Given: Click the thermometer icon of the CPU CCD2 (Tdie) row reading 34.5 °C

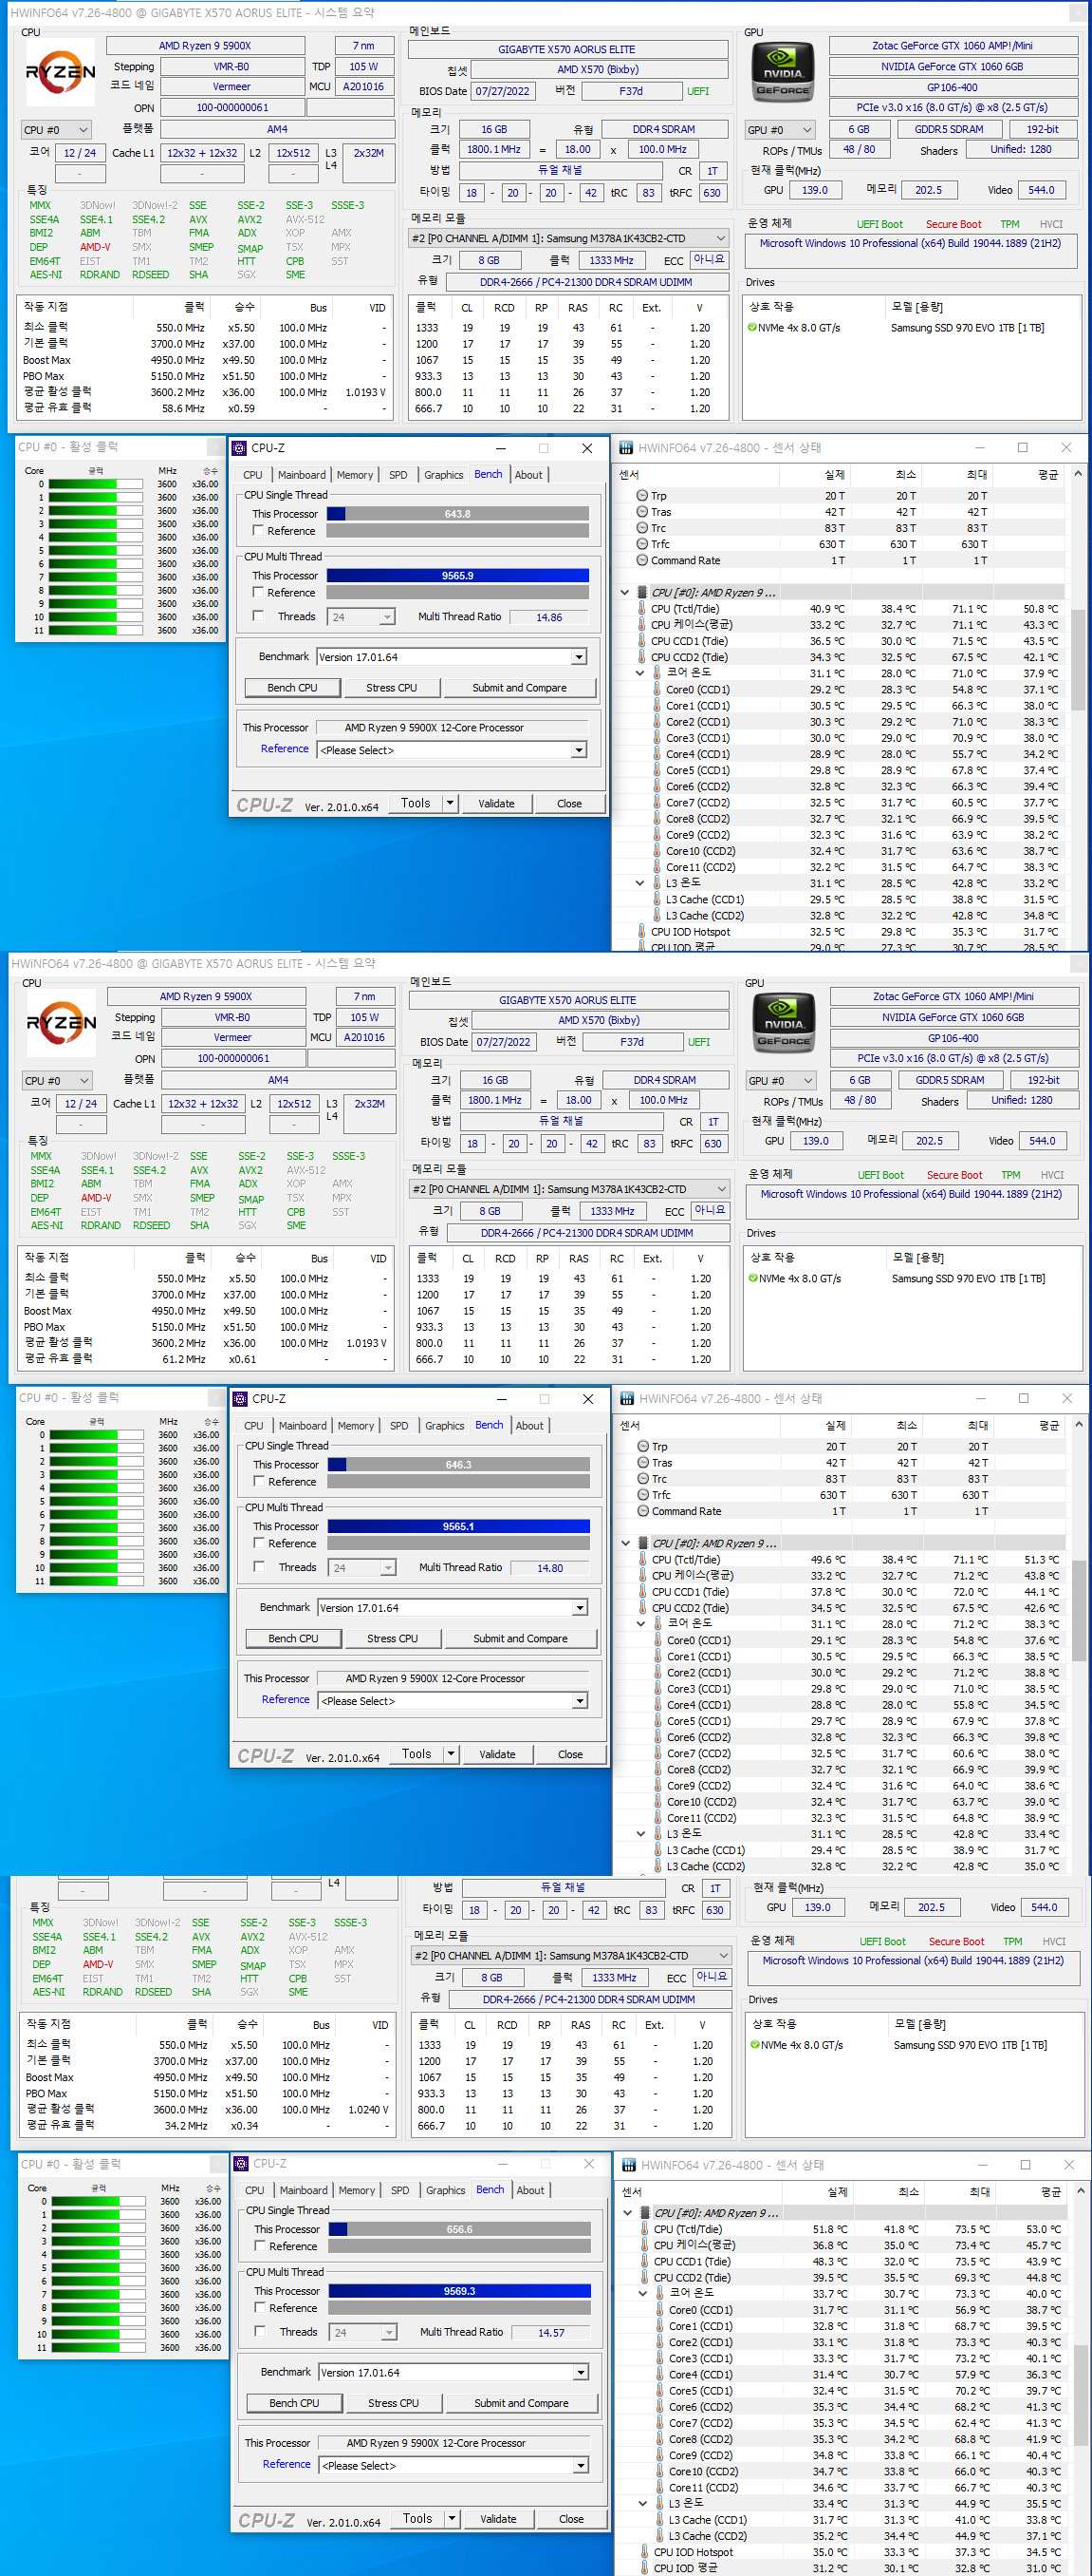Looking at the screenshot, I should 642,1608.
